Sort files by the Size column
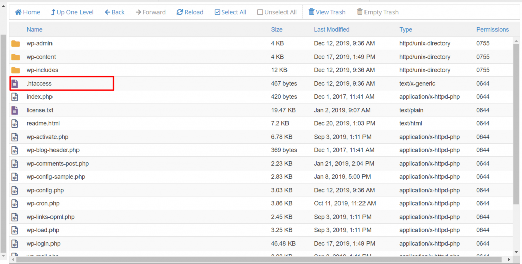The width and height of the screenshot is (522, 264). (x=277, y=30)
